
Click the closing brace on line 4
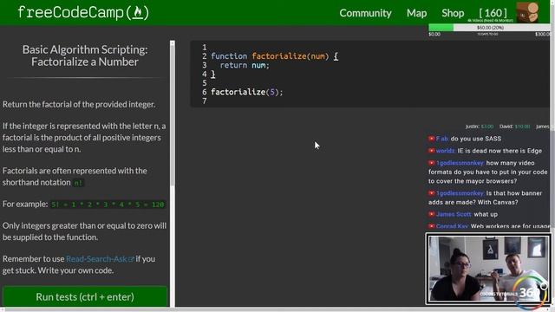pyautogui.click(x=213, y=75)
